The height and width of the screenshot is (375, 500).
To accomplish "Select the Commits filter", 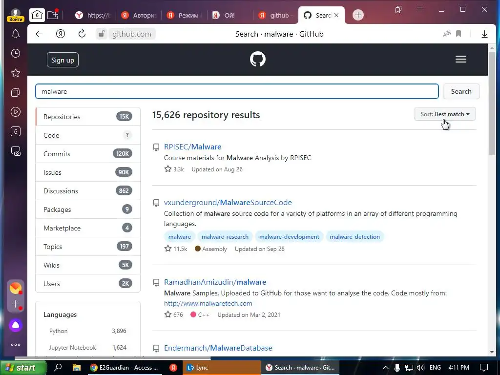I will [x=88, y=154].
